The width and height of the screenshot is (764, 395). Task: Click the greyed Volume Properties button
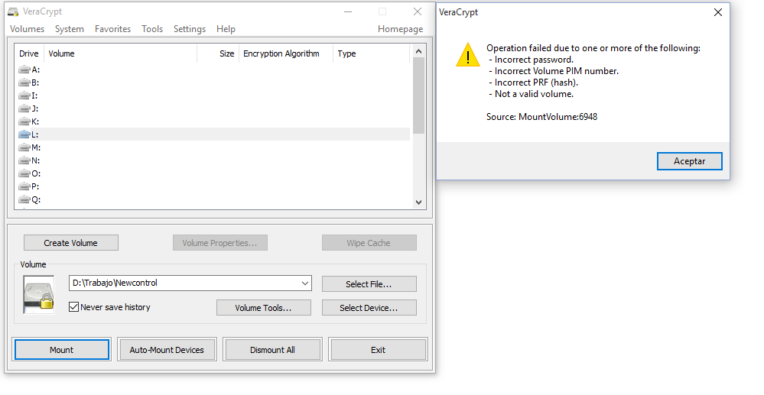tap(219, 242)
